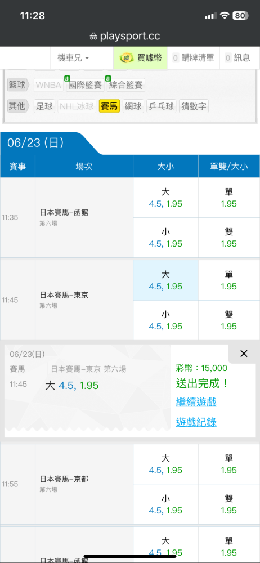This screenshot has height=563, width=260.
Task: Close the bet confirmation panel
Action: pos(244,354)
